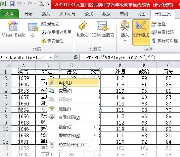Image resolution: width=180 pixels, height=157 pixels.
Task: Expand 叠放次序(R) submenu
Action: (73, 136)
